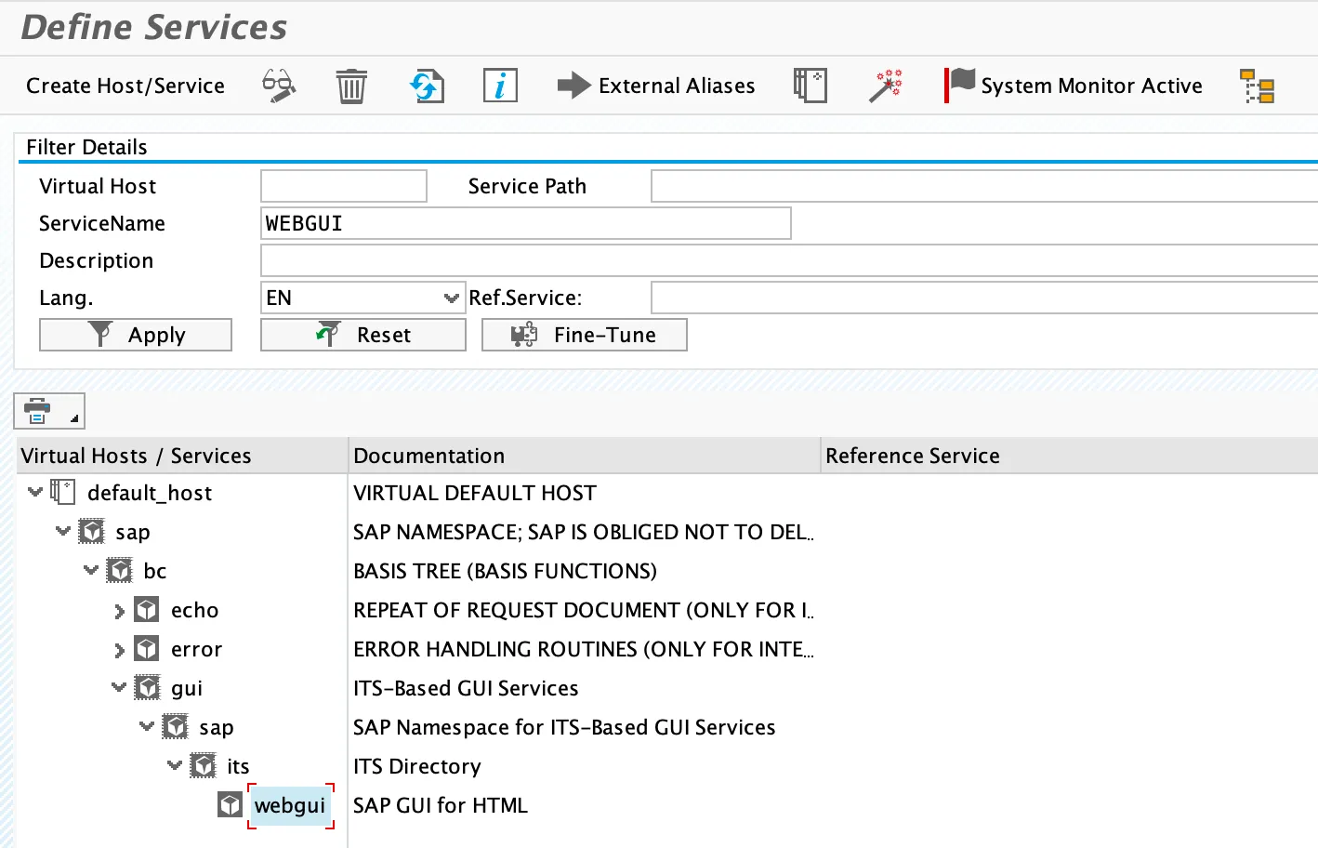
Task: Click the refresh document icon
Action: click(427, 86)
